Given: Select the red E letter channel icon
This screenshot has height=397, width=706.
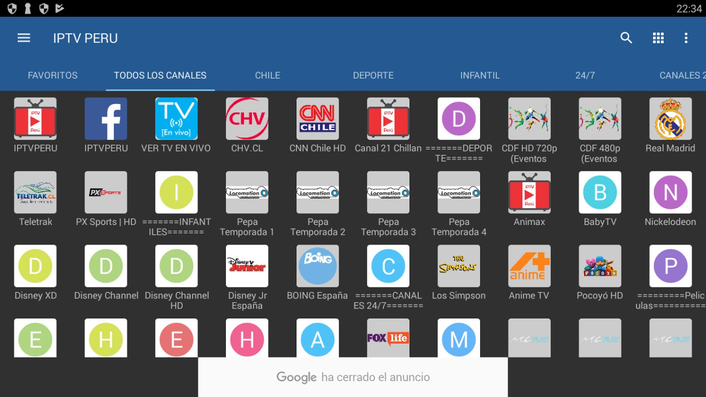Looking at the screenshot, I should [176, 338].
